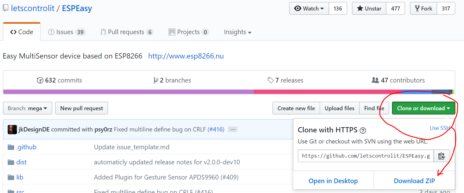This screenshot has width=464, height=193.
Task: Click the Upload files button
Action: coord(340,108)
